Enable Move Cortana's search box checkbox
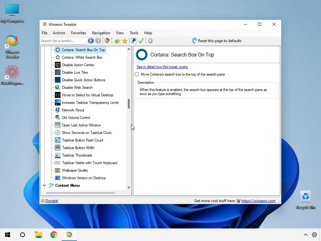The height and width of the screenshot is (241, 321). [x=137, y=74]
